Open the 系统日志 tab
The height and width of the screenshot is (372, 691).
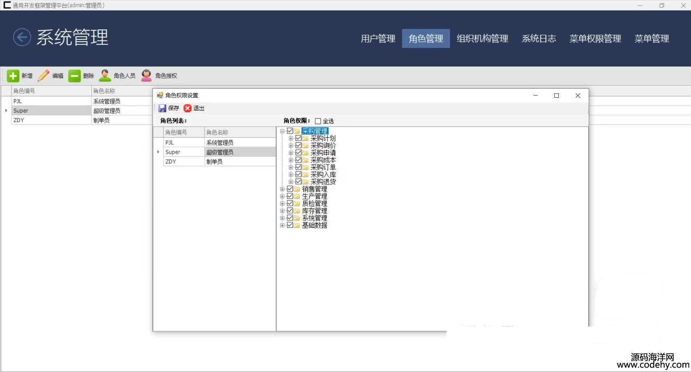click(538, 38)
